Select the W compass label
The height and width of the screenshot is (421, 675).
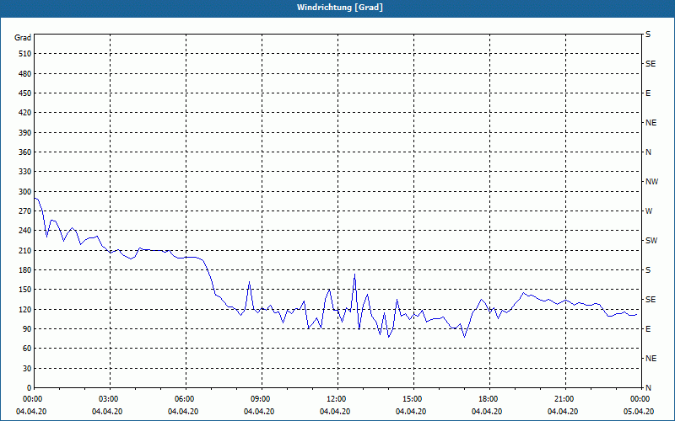tap(649, 211)
